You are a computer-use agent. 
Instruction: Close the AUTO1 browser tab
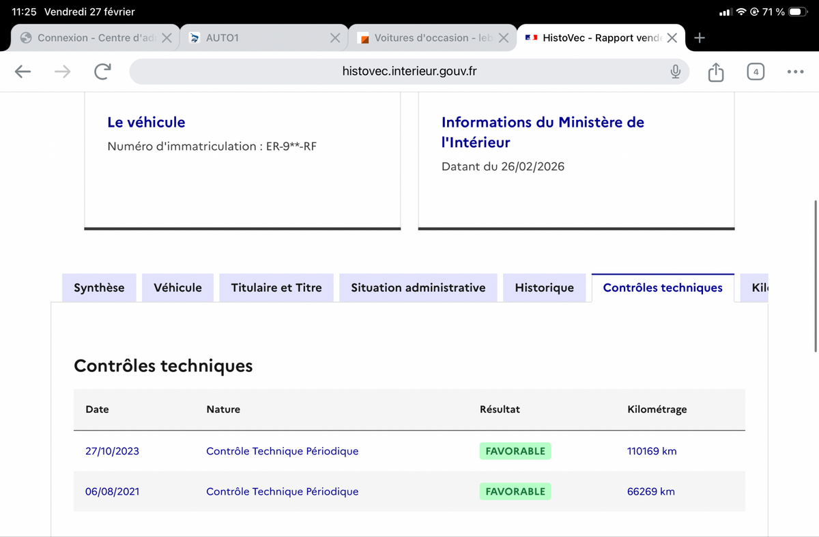[335, 38]
